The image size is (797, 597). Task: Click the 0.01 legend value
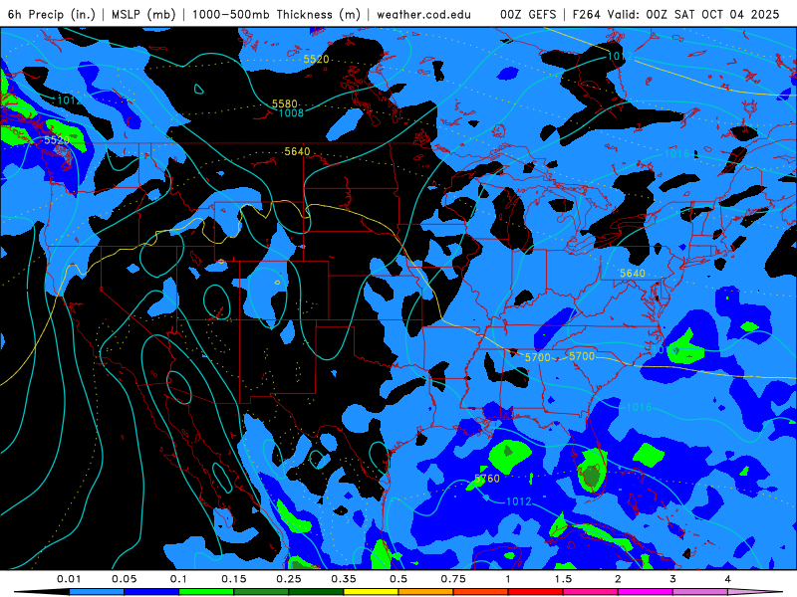pyautogui.click(x=69, y=579)
